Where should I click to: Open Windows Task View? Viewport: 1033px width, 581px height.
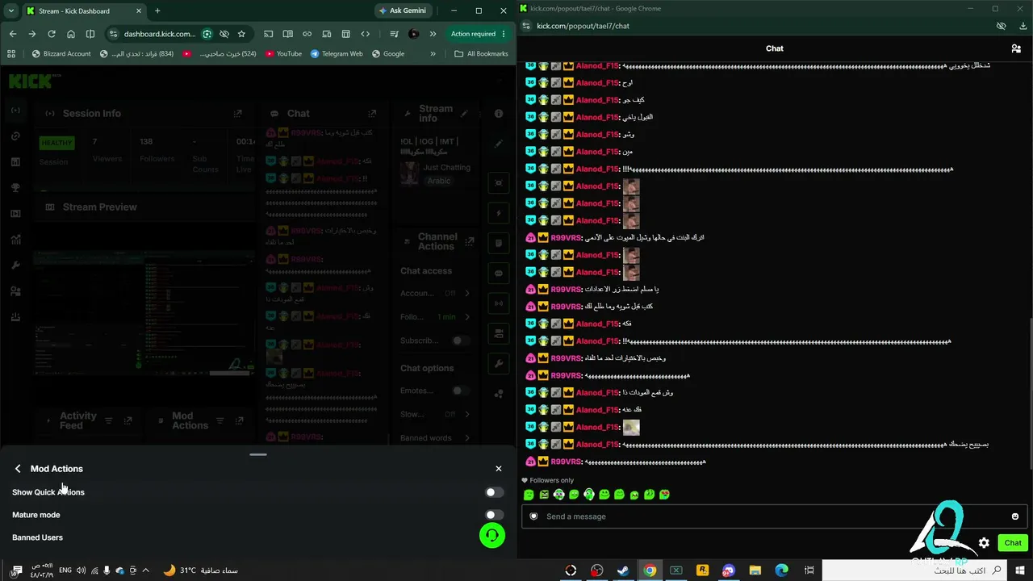click(x=809, y=571)
